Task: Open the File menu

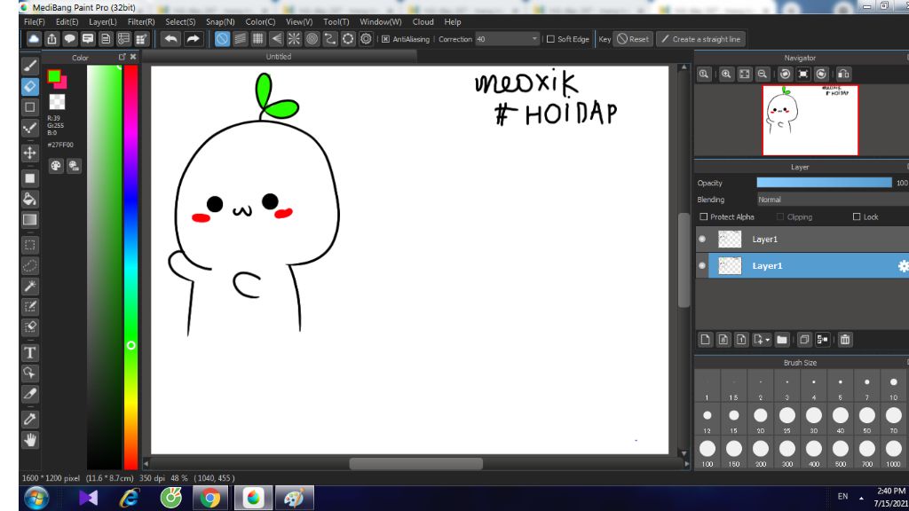Action: (35, 21)
